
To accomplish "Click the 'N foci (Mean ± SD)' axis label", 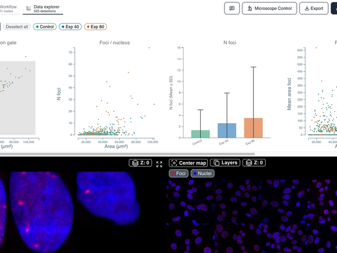I will [x=171, y=93].
